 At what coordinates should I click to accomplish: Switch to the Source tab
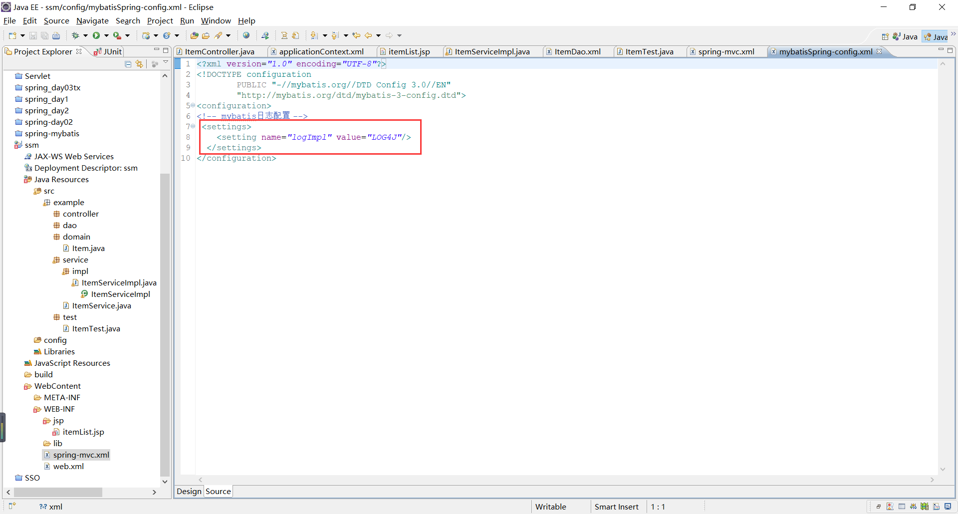click(218, 492)
